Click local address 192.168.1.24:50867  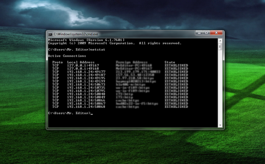coord(86,104)
